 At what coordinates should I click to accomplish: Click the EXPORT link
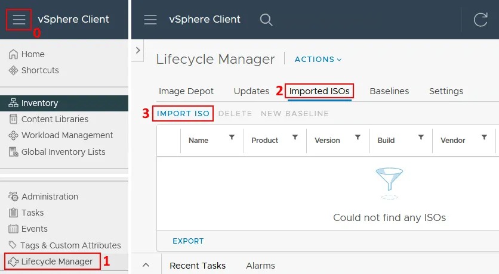coord(188,241)
